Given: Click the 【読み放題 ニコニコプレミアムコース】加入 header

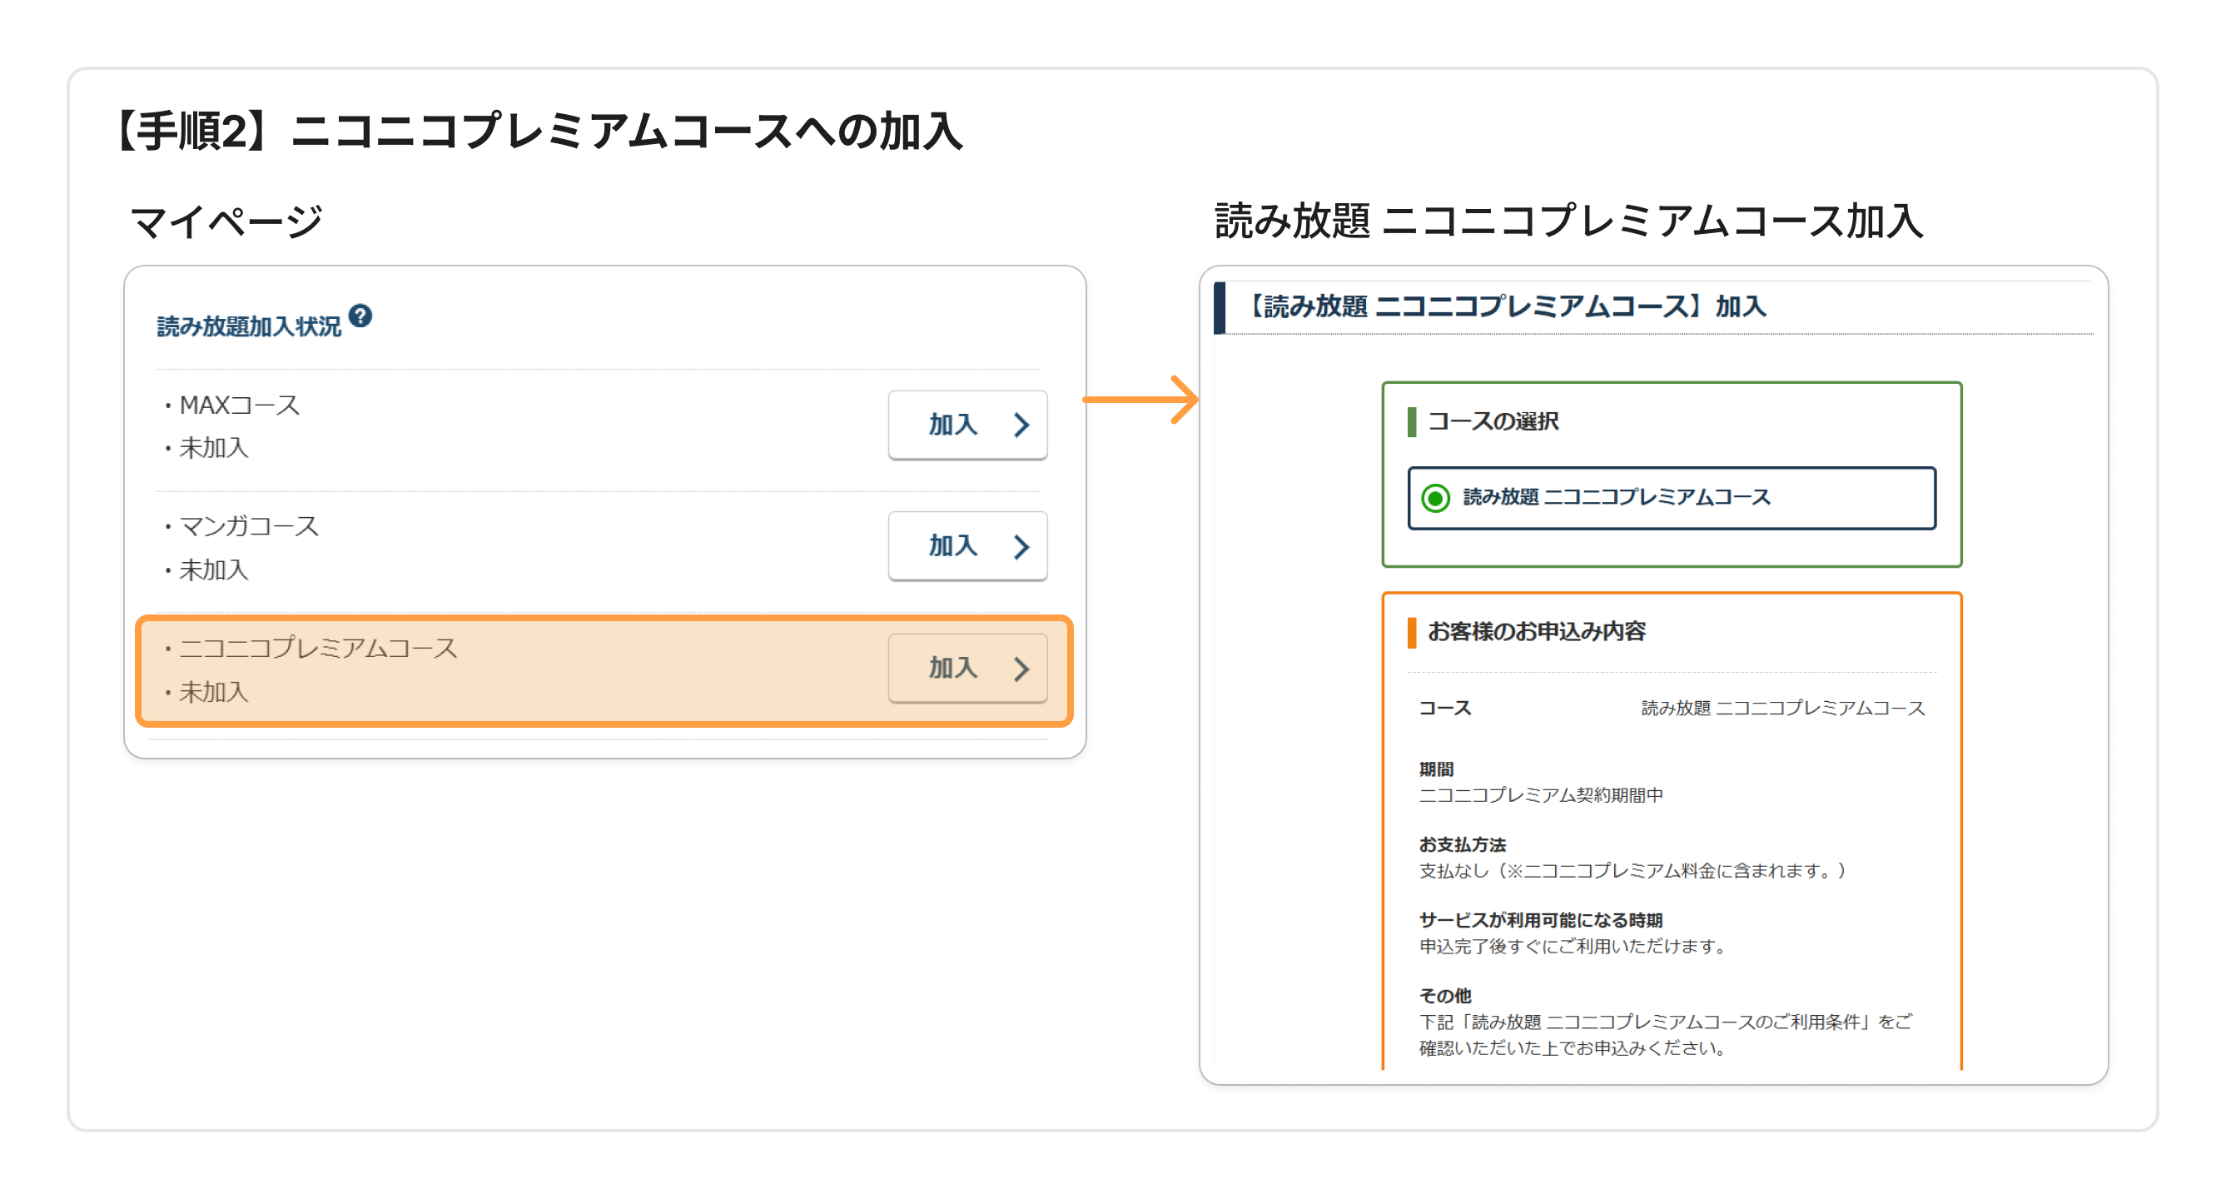Looking at the screenshot, I should [1505, 306].
